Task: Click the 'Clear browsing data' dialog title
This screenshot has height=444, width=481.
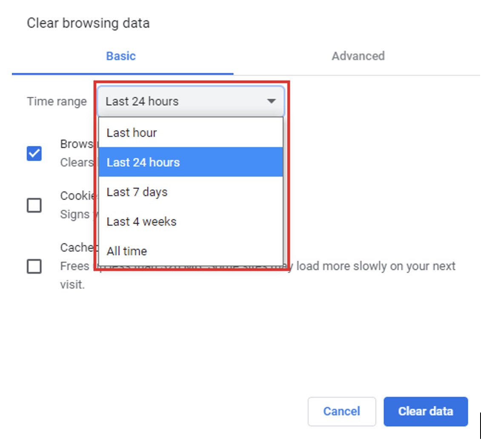Action: click(x=88, y=23)
